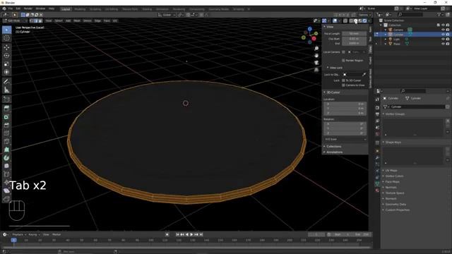
Task: Select rendered viewport shading mode
Action: point(364,20)
